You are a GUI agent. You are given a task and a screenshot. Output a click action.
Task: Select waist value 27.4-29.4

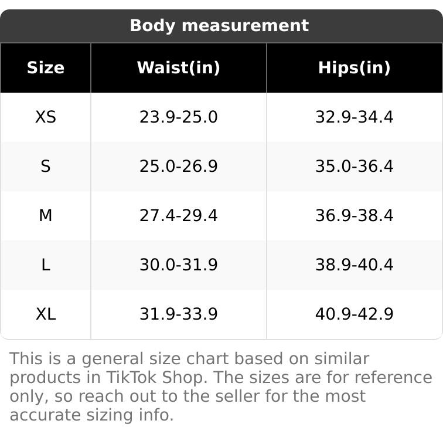click(x=179, y=215)
